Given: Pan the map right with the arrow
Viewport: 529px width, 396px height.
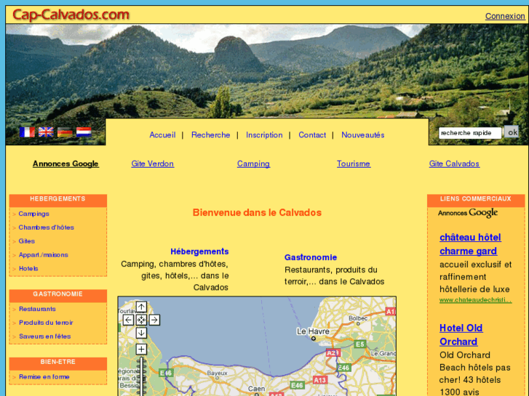Looking at the screenshot, I should click(x=154, y=320).
